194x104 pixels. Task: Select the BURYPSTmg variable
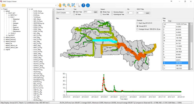click(37, 82)
